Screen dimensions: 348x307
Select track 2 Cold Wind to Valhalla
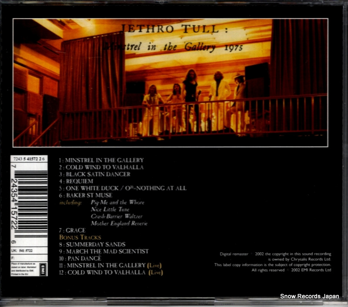(x=101, y=167)
